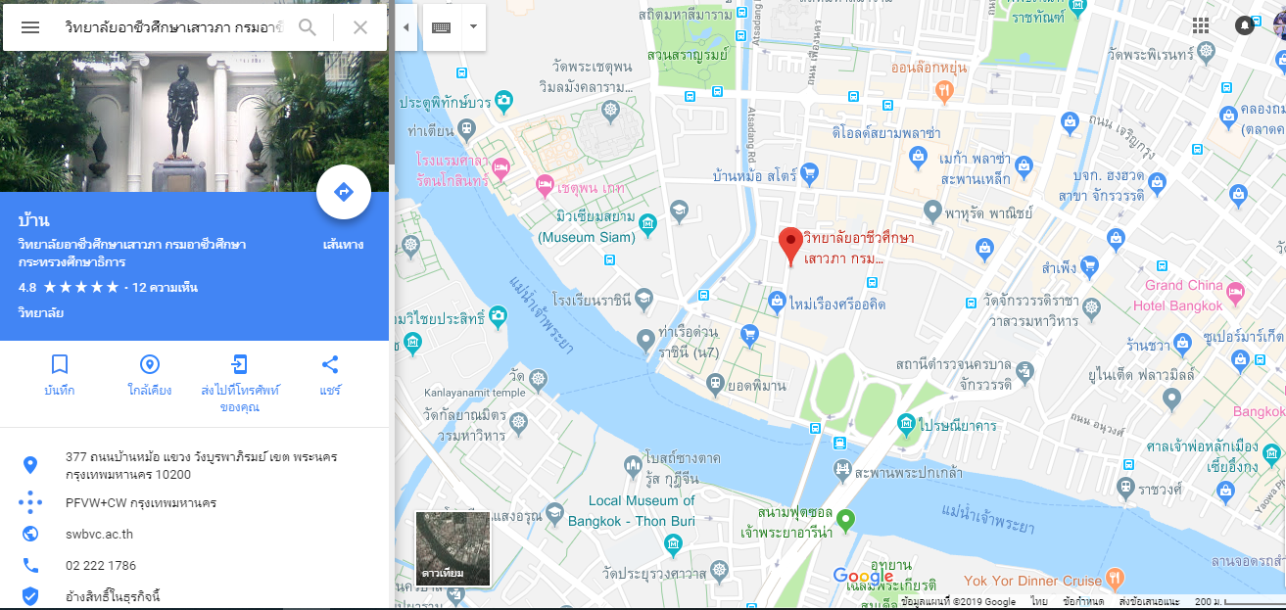This screenshot has height=610, width=1286.
Task: Switch to satellite view thumbnail
Action: 453,548
